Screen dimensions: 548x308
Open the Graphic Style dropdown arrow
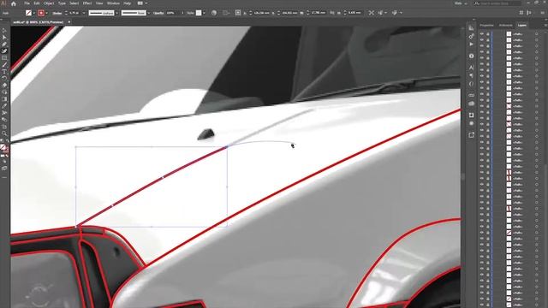[204, 13]
